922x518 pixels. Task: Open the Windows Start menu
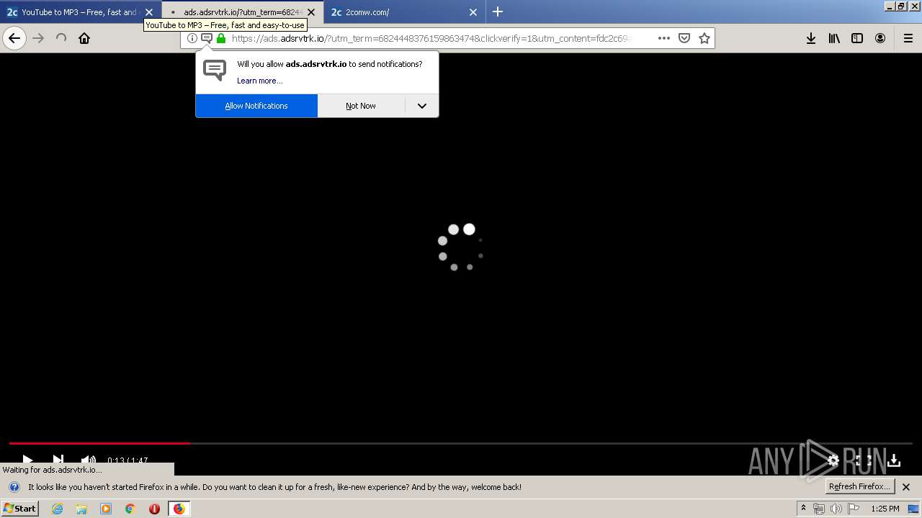coord(20,509)
